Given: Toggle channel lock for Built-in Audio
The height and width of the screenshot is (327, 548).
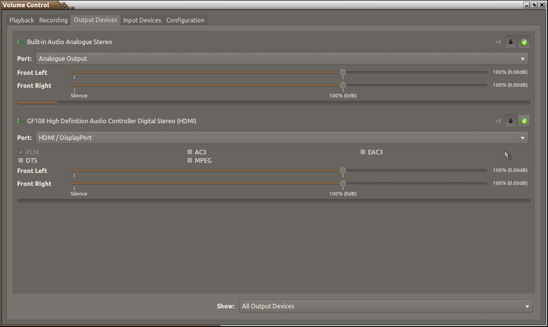Looking at the screenshot, I should (x=511, y=42).
